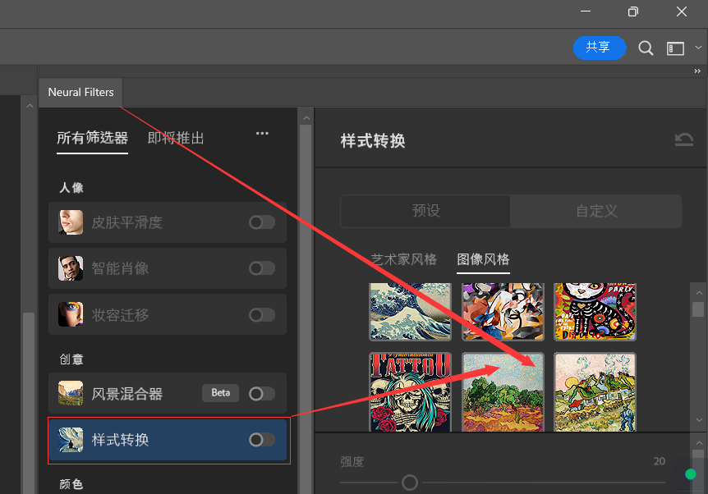Select the 风景混合器 filter label
Image resolution: width=708 pixels, height=494 pixels.
click(x=126, y=394)
